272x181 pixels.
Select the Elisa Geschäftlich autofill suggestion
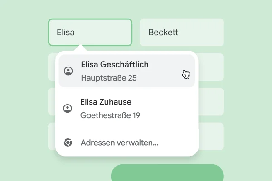pos(114,65)
